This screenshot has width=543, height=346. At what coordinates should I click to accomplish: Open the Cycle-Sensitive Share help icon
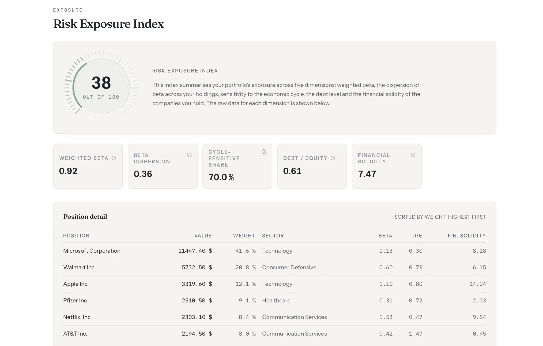pos(264,152)
